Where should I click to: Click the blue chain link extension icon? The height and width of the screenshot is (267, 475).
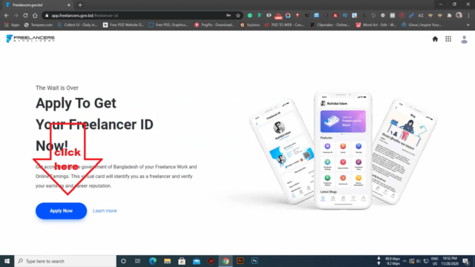point(411,16)
